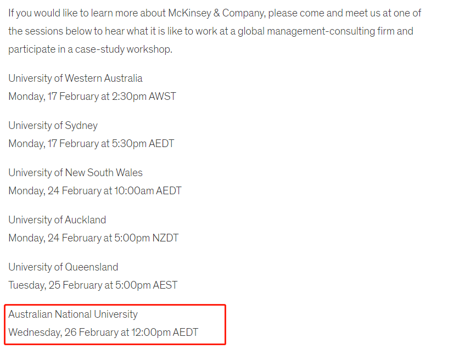Click the Australian National University heading
Screen dimensions: 454x349
(73, 314)
